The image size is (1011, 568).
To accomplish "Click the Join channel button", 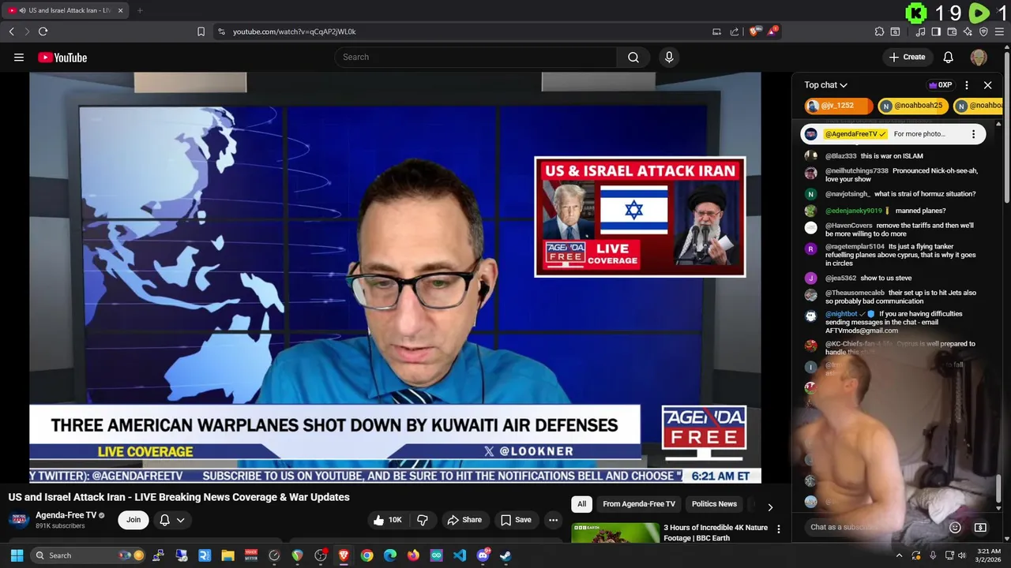I will click(133, 520).
